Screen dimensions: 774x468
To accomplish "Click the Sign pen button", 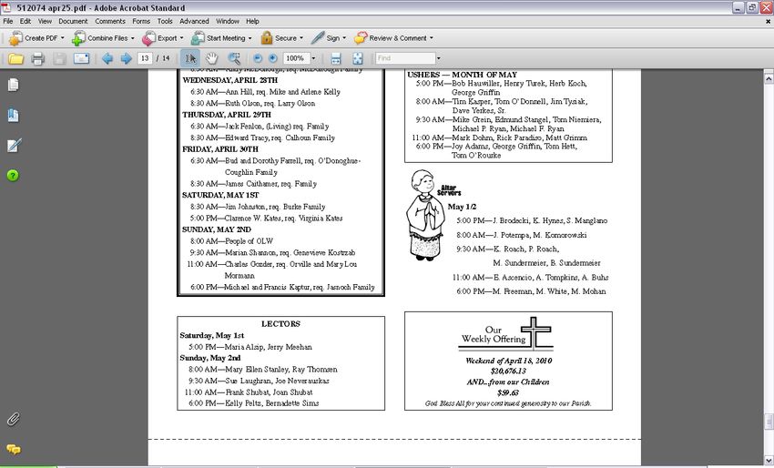I will [x=328, y=38].
